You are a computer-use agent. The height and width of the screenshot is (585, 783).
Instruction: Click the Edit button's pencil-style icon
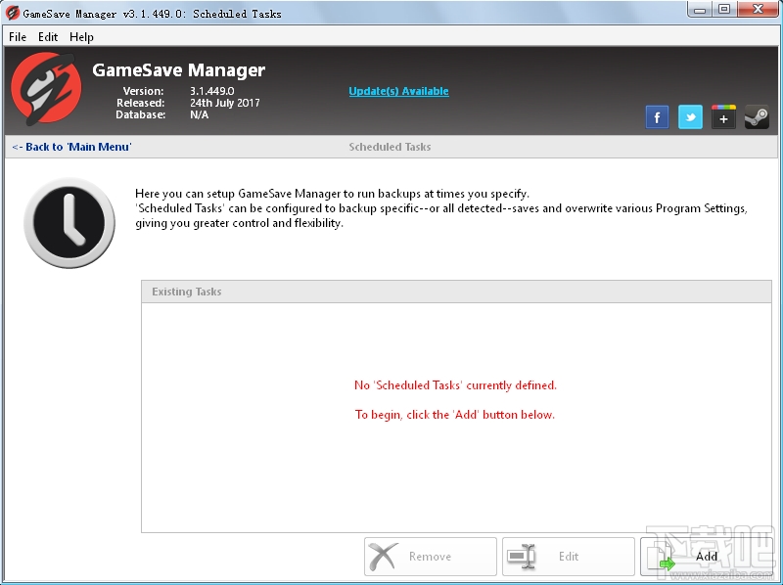click(523, 557)
